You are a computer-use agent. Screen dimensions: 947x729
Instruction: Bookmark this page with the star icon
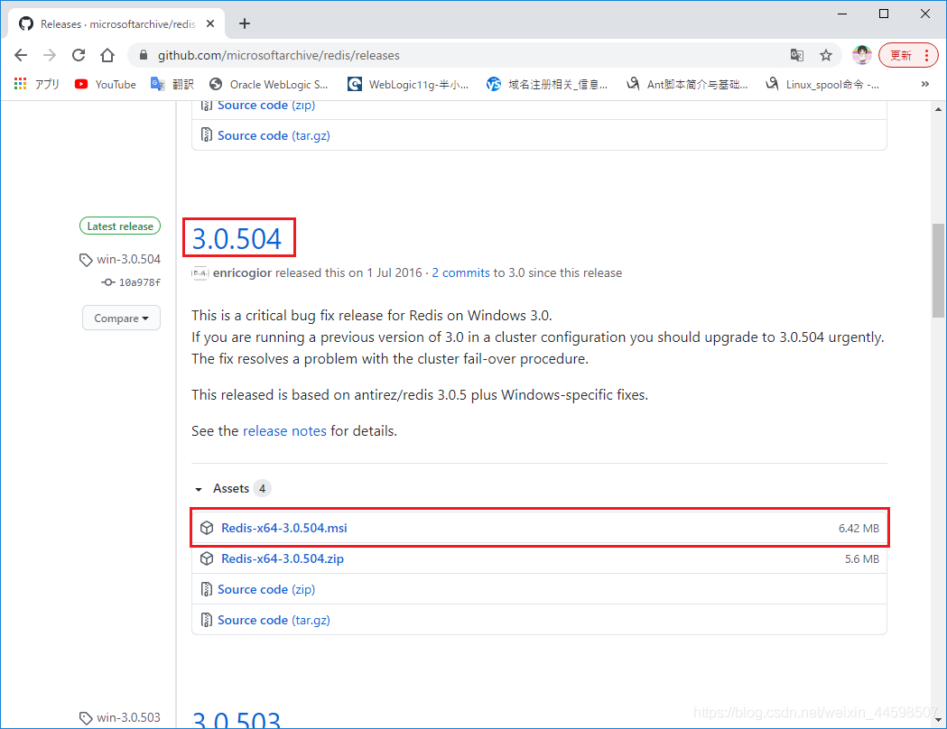pyautogui.click(x=826, y=56)
